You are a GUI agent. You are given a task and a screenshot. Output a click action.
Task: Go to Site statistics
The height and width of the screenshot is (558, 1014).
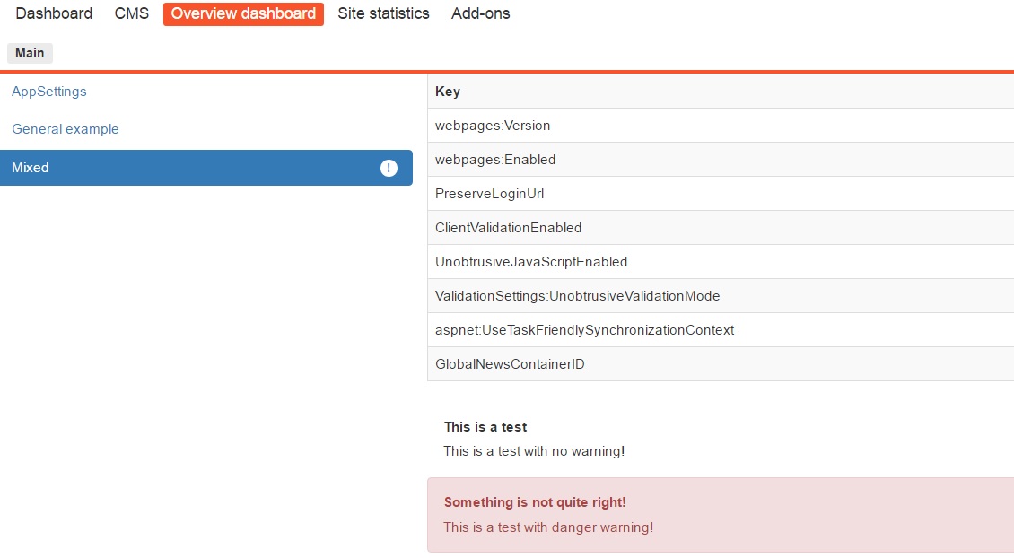click(x=383, y=13)
